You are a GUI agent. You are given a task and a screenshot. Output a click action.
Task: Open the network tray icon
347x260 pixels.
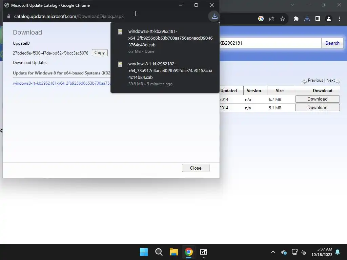294,252
